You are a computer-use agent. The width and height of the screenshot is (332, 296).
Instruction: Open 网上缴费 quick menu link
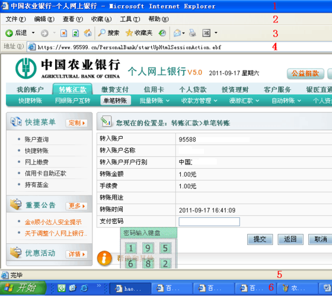37,162
